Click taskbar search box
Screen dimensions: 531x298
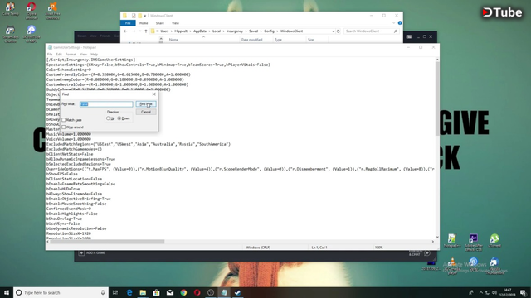[x=61, y=292]
